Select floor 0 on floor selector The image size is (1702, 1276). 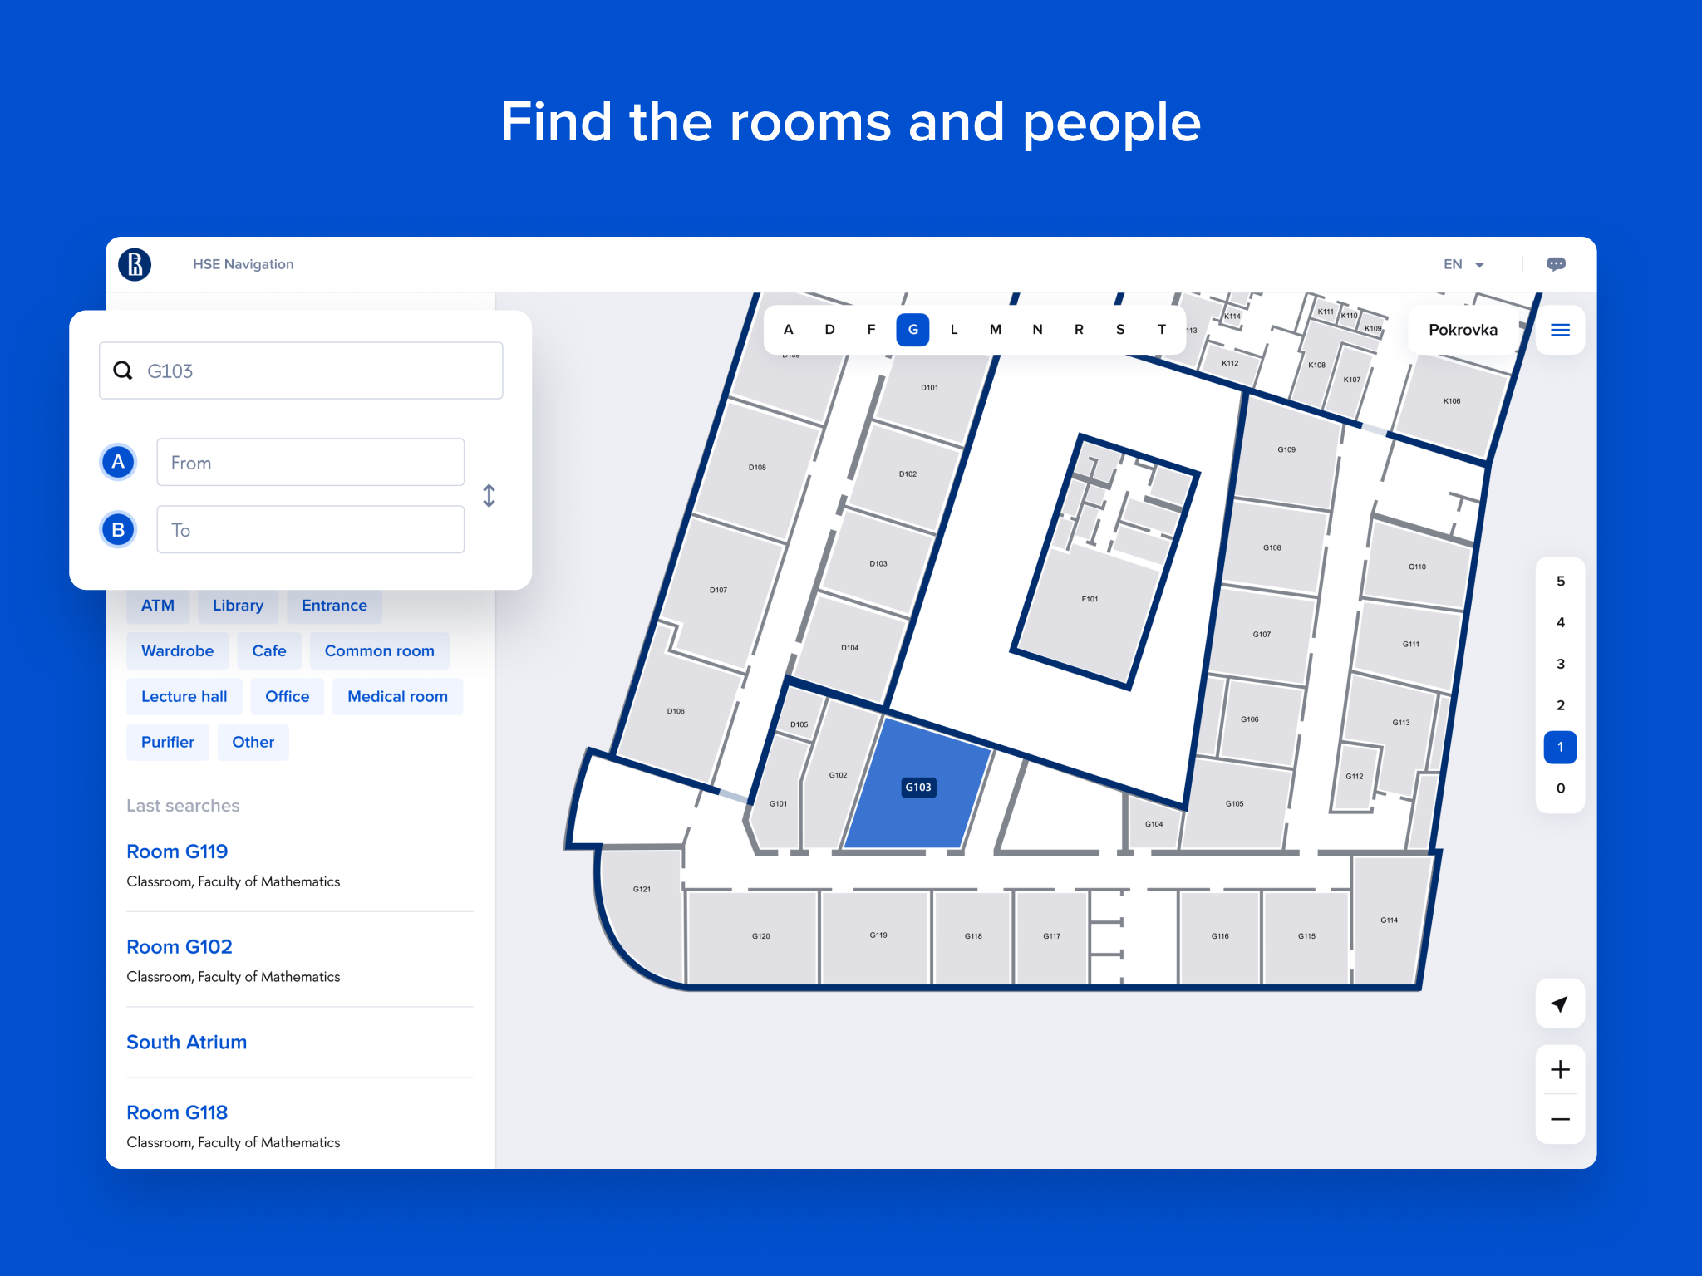pos(1560,788)
